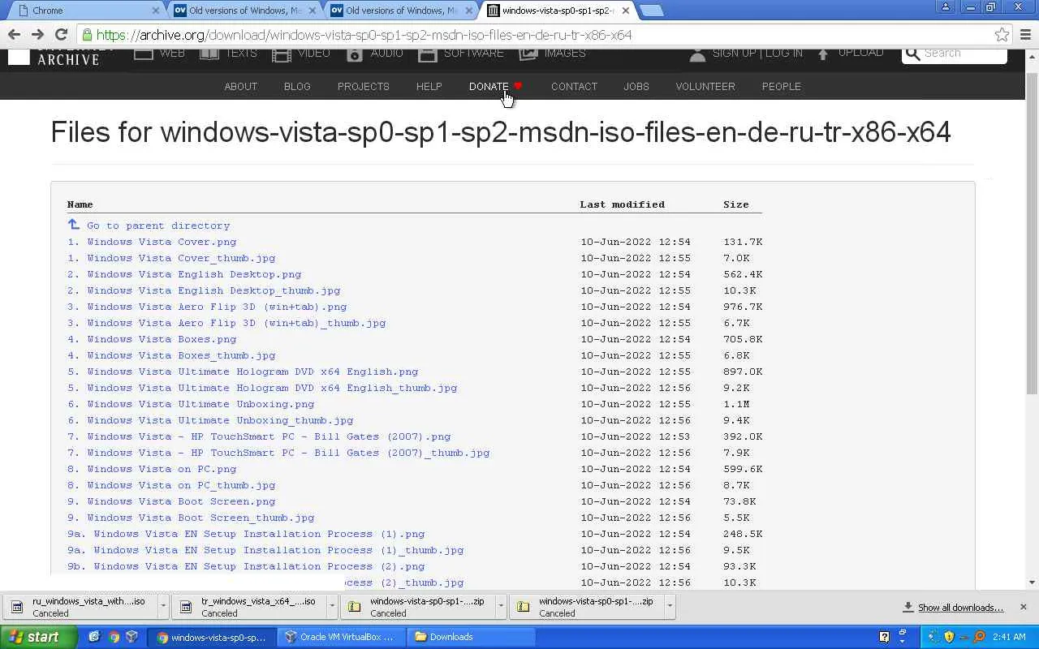Open Windows Vista Ultimate Unboxing.png link

tap(191, 404)
